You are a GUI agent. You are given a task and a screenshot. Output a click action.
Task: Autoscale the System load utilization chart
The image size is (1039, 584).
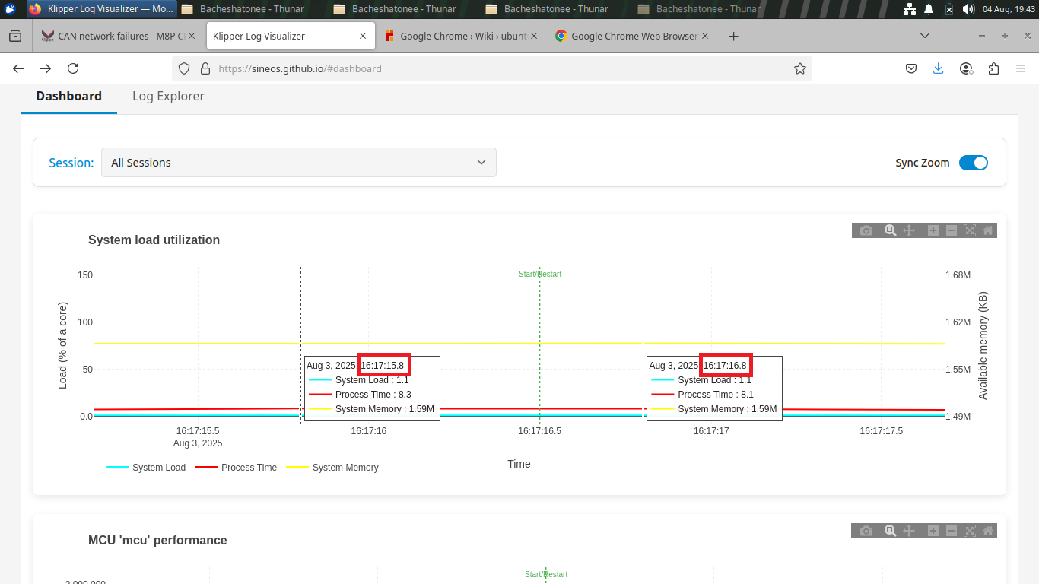click(x=970, y=230)
